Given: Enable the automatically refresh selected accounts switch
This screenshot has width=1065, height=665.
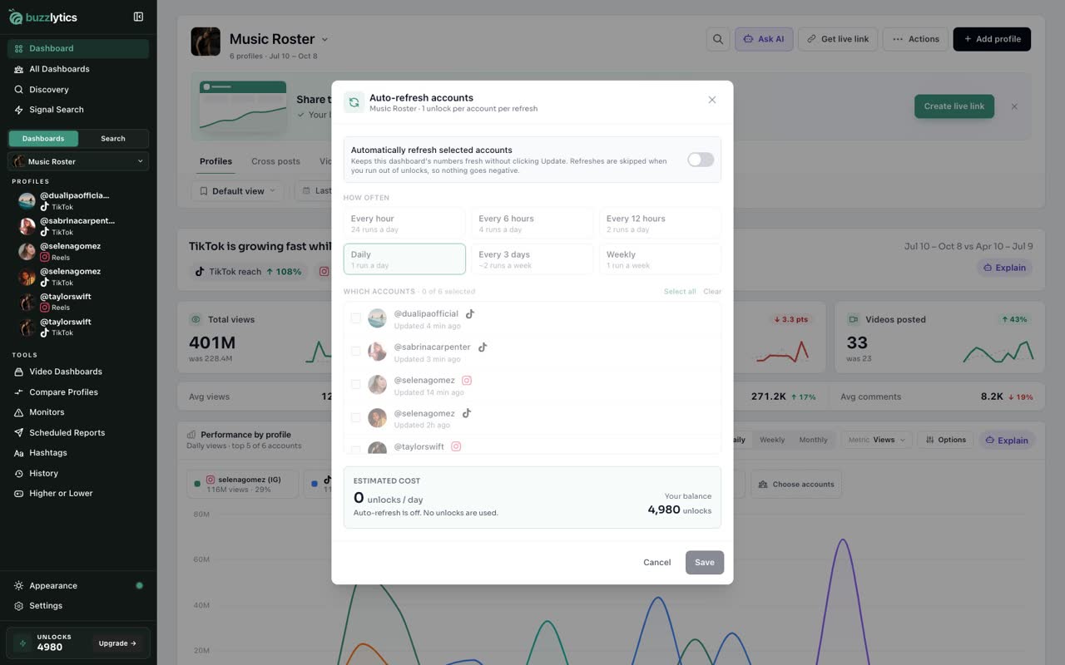Looking at the screenshot, I should point(701,160).
